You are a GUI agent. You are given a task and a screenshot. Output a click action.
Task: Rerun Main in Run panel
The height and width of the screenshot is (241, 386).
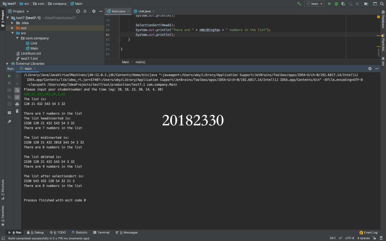tap(9, 76)
